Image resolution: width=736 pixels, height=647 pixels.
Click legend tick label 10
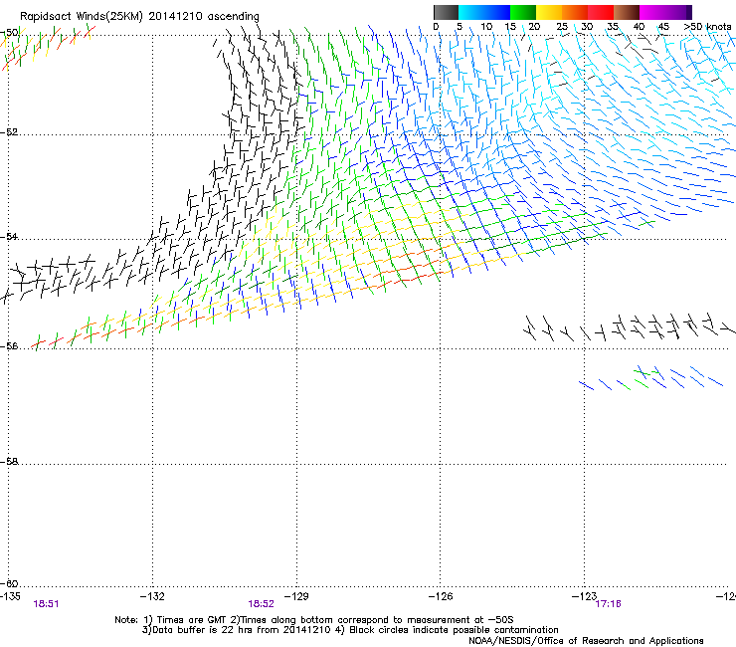486,27
